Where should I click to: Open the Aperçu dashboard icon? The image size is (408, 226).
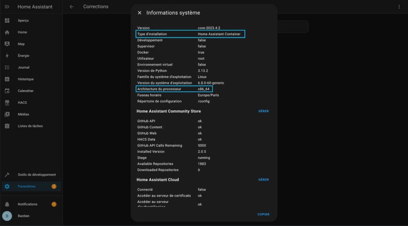[7, 21]
